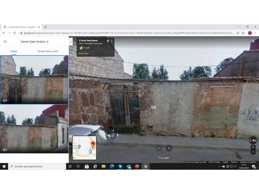Go to previous Street View image arrow
The width and height of the screenshot is (259, 194).
click(x=159, y=148)
